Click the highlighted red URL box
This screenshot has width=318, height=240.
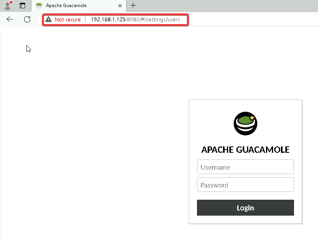pyautogui.click(x=114, y=19)
